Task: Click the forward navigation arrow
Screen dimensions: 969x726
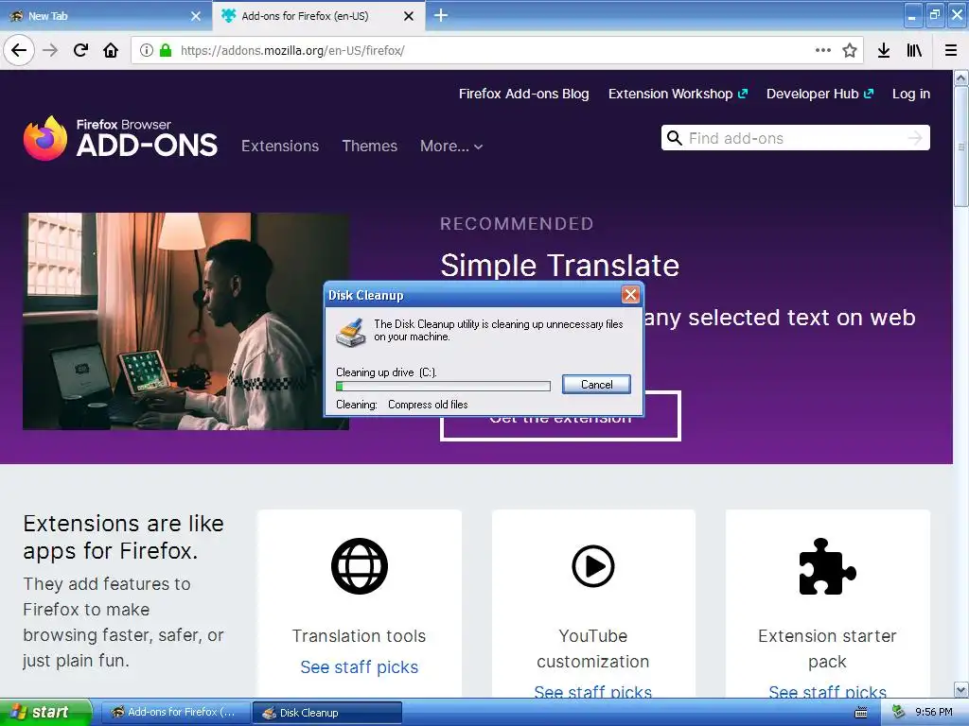Action: coord(50,50)
